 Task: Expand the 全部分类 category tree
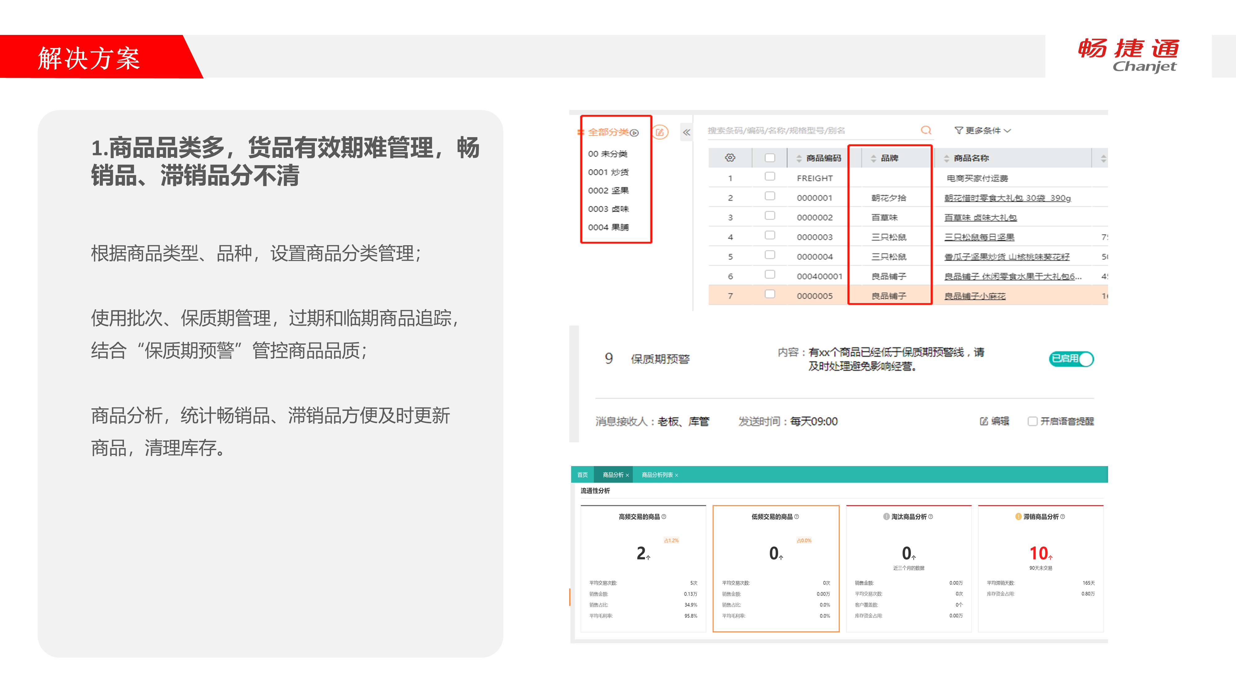click(634, 133)
